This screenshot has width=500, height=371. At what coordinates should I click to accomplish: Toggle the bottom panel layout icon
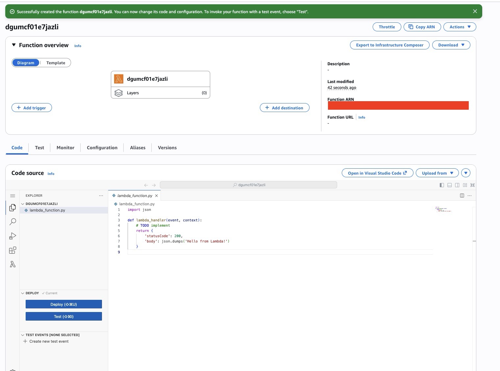pyautogui.click(x=449, y=185)
